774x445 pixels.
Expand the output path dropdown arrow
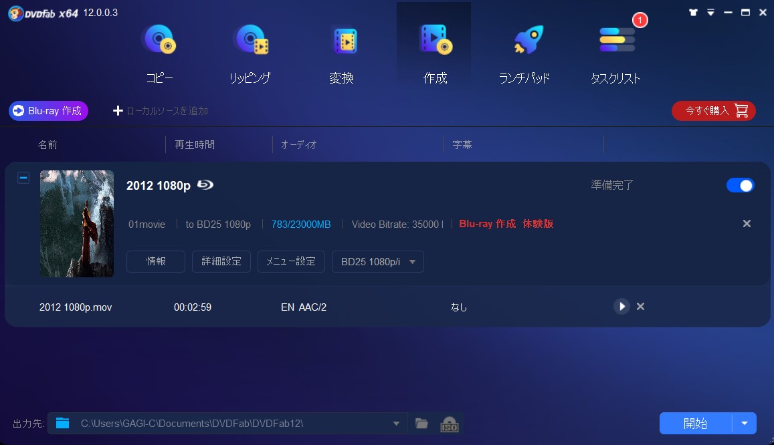396,424
